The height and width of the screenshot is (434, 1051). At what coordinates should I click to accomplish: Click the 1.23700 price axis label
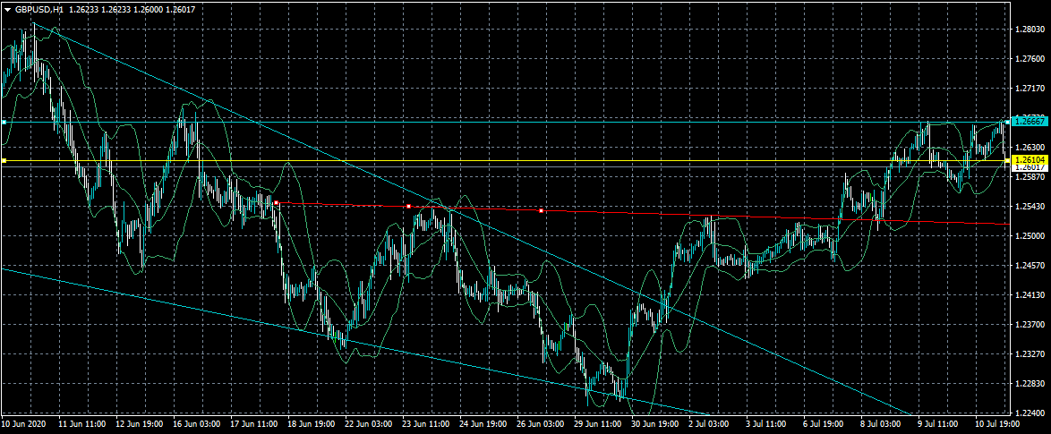pyautogui.click(x=1030, y=324)
